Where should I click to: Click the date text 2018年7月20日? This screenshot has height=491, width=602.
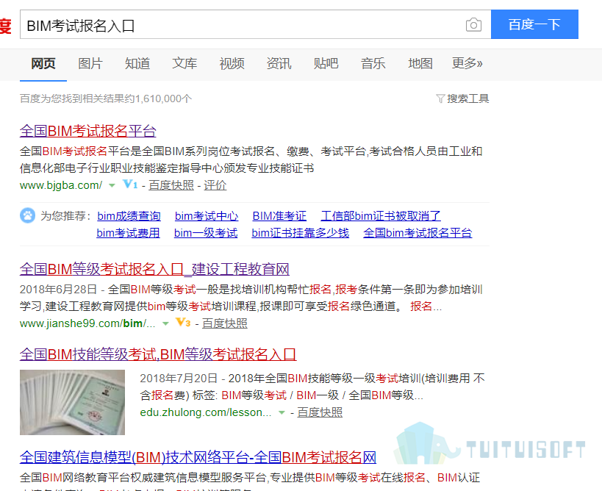click(x=179, y=379)
